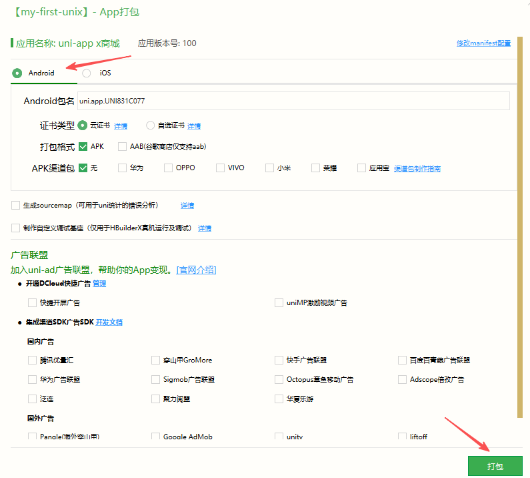Open 管理 link for DCloud快捷广告
Viewport: 530px width, 478px height.
coord(99,283)
